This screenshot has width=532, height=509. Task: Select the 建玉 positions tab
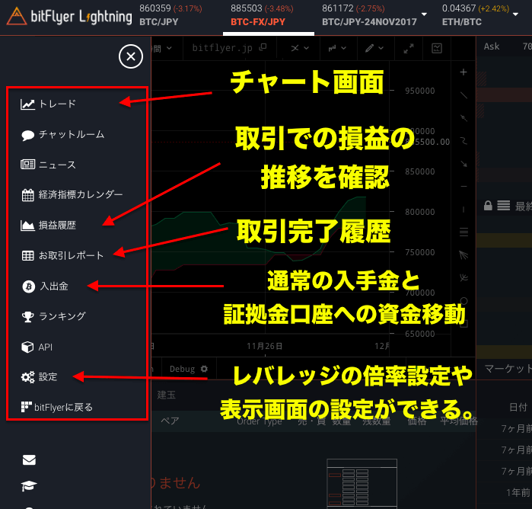click(166, 395)
